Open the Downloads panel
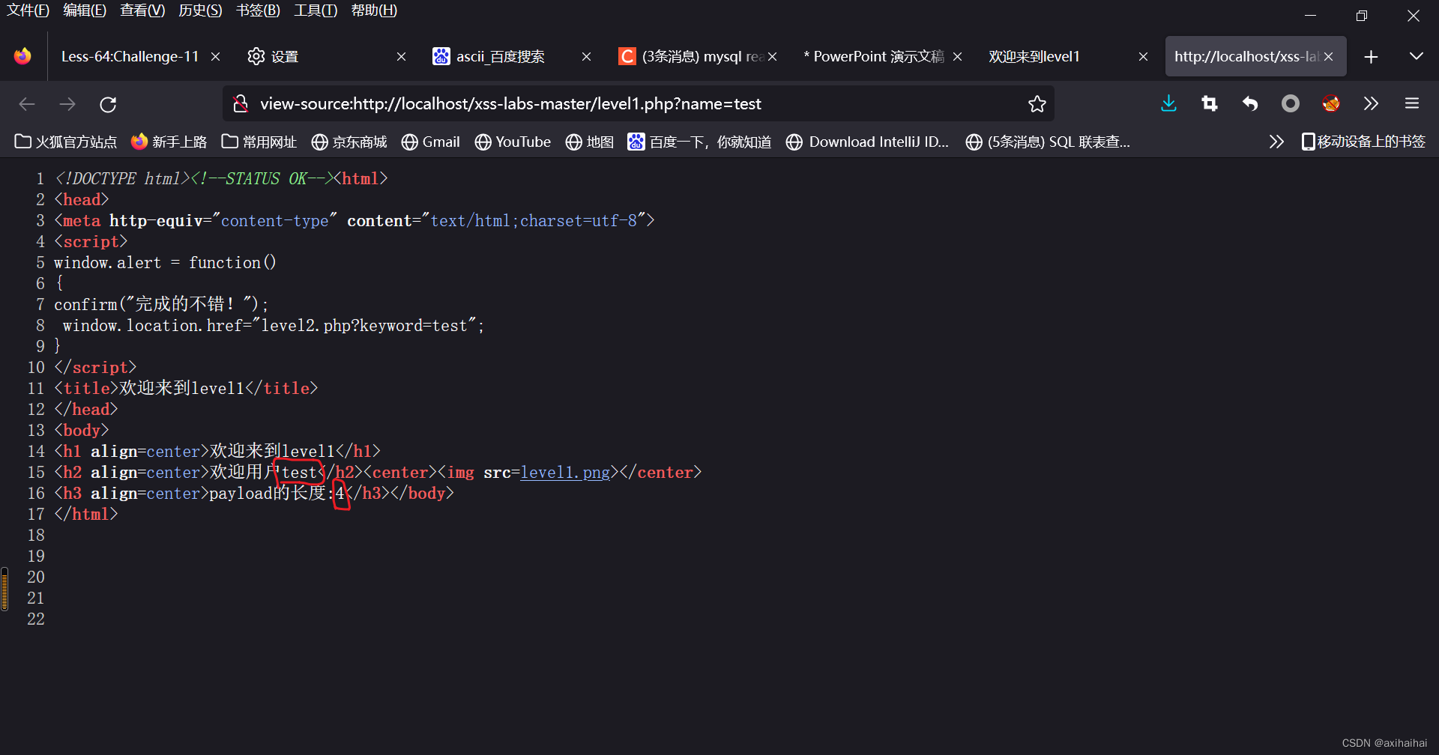The height and width of the screenshot is (755, 1439). pos(1168,104)
